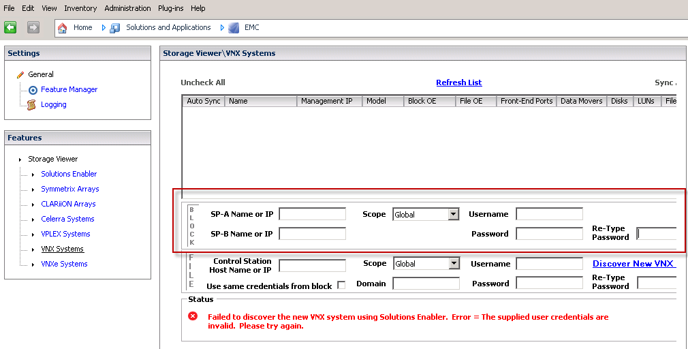Click the Block Password field
688x349 pixels.
click(x=549, y=234)
